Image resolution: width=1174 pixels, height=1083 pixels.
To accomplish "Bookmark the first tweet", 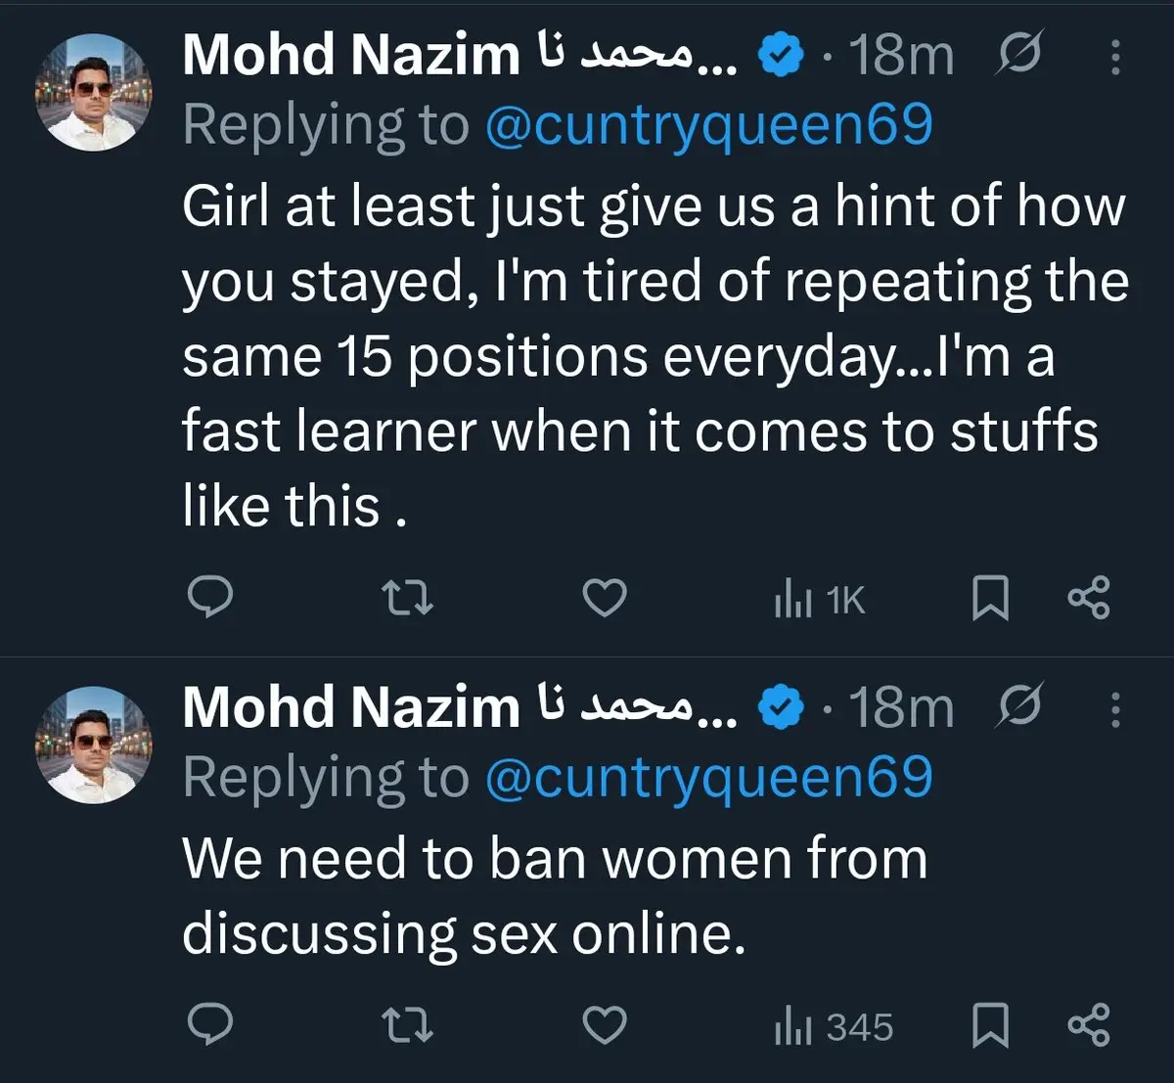I will click(x=990, y=599).
